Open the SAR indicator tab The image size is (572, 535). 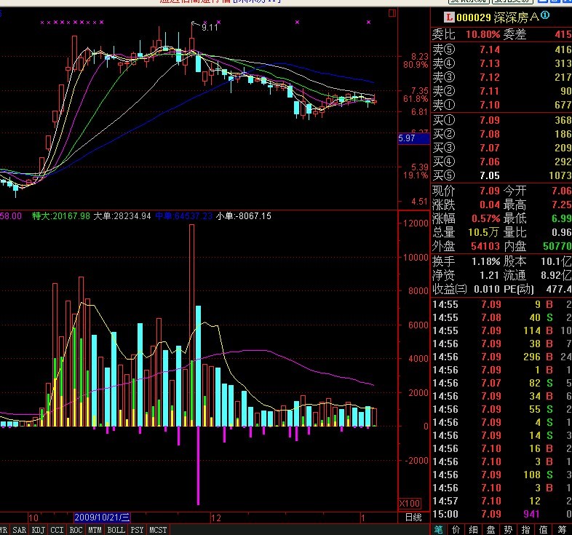click(18, 530)
